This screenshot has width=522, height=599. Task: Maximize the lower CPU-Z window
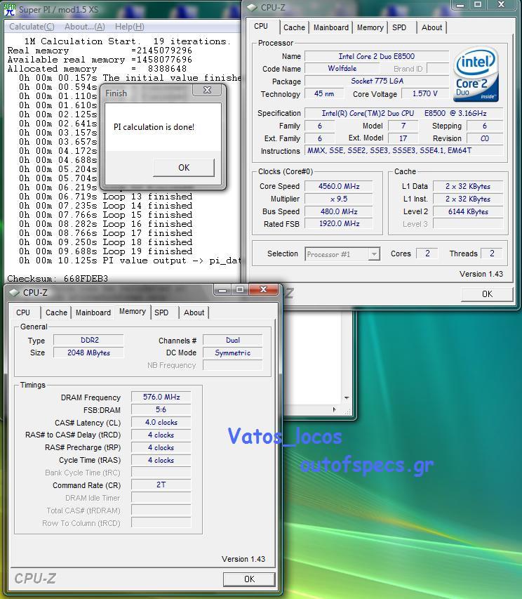tap(240, 290)
